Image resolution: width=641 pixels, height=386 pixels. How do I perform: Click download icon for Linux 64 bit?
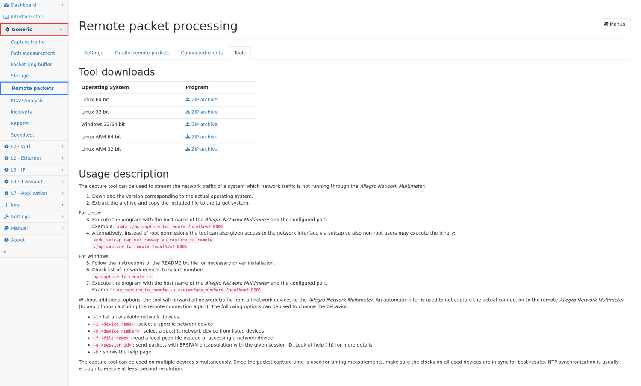(x=188, y=99)
